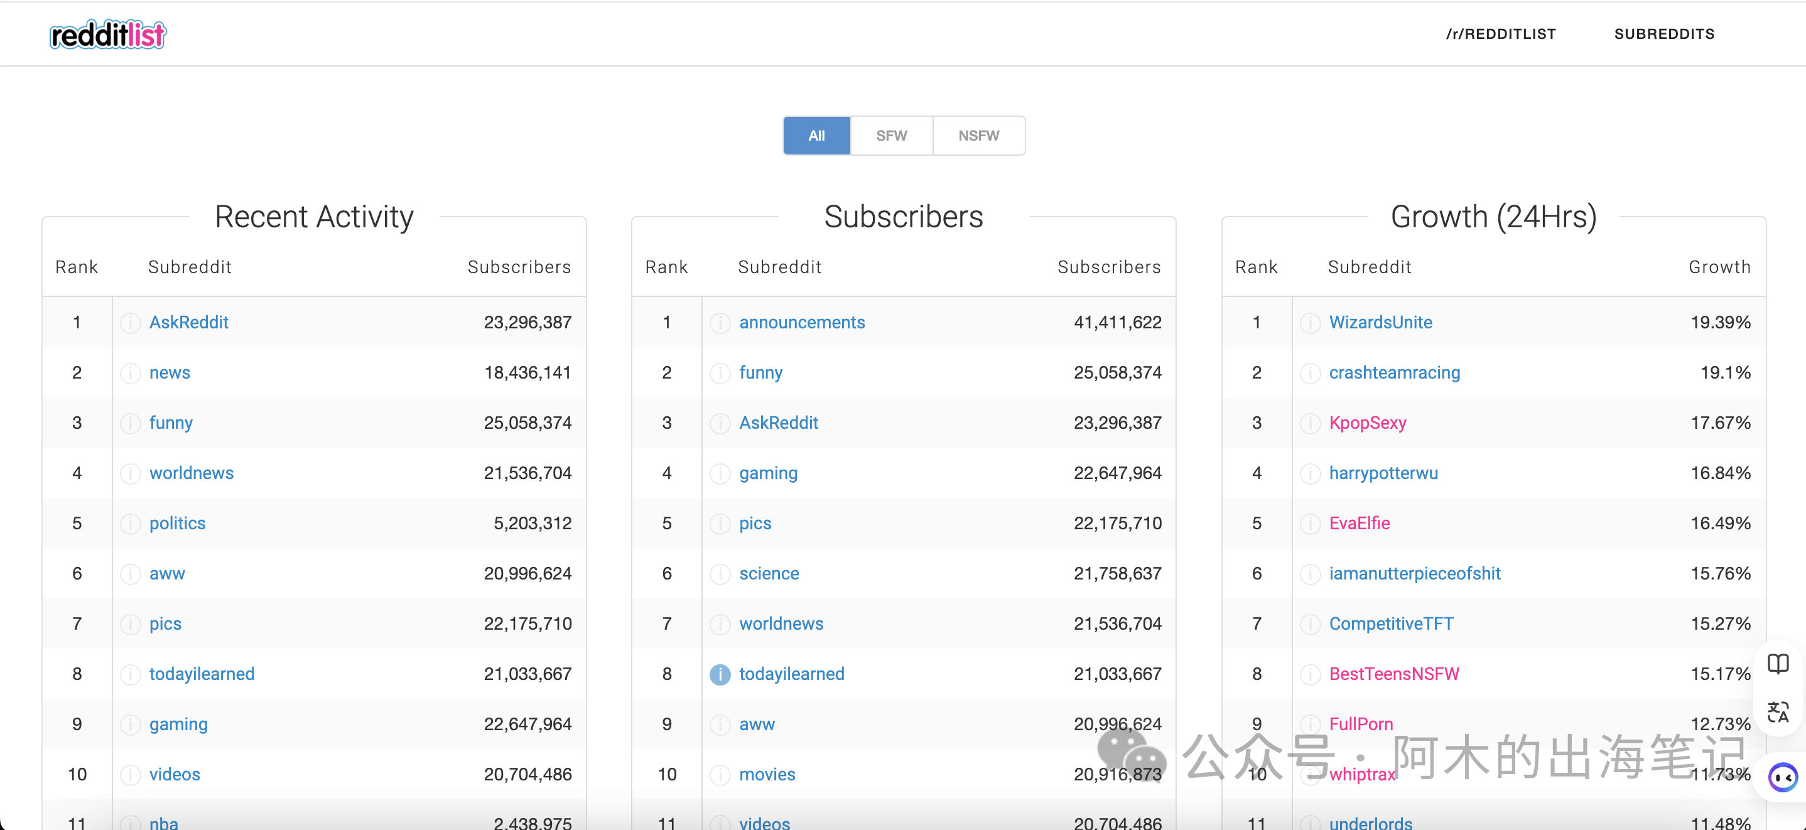The image size is (1806, 830).
Task: Open the CompetitiveTFT subreddit link
Action: [1391, 624]
